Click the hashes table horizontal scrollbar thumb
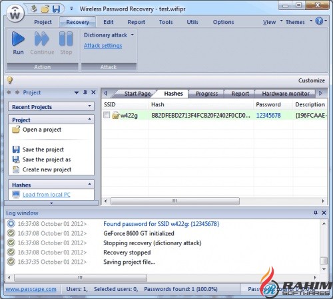333x299 pixels. coord(175,201)
